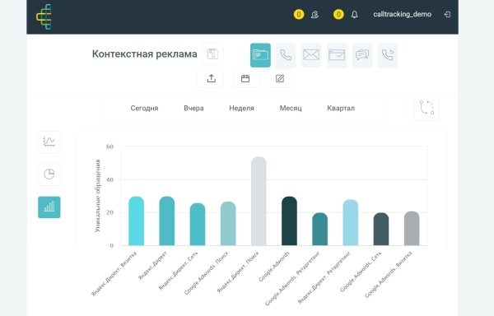Switch to bar chart view

pos(49,207)
